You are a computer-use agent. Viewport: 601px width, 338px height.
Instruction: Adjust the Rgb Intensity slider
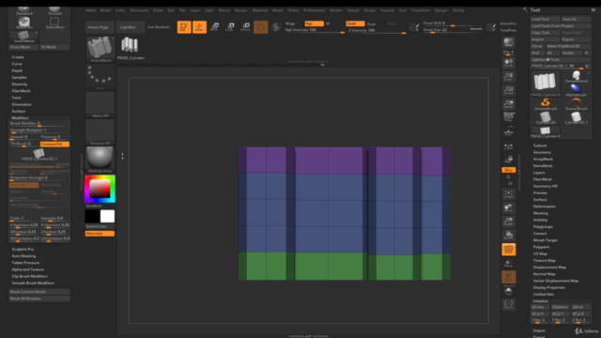pos(315,30)
